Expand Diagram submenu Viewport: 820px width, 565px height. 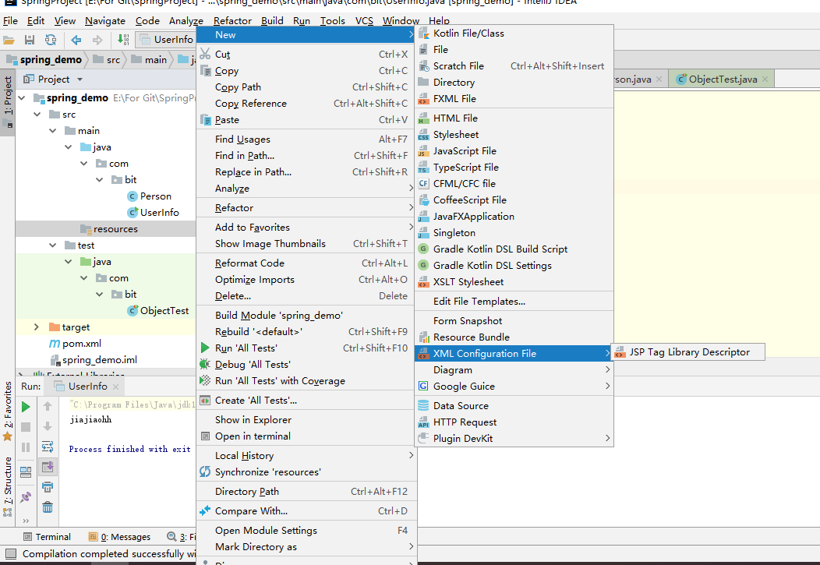tap(514, 369)
